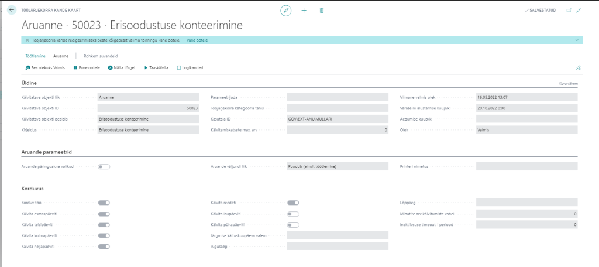Viewport: 599px width, 267px height.
Task: Click the pencil edit icon
Action: coord(285,11)
